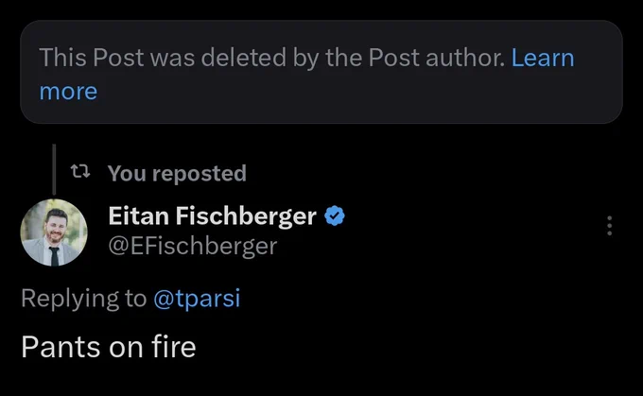Click the "You reposted" label
643x396 pixels.
177,173
